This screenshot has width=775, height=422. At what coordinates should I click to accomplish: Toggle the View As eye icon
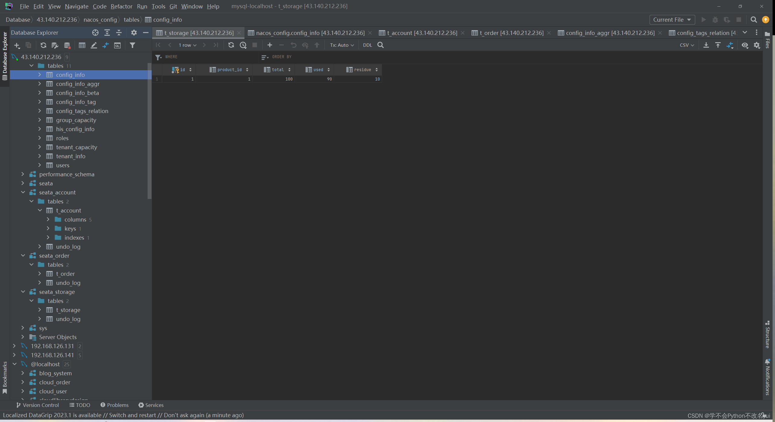coord(745,45)
